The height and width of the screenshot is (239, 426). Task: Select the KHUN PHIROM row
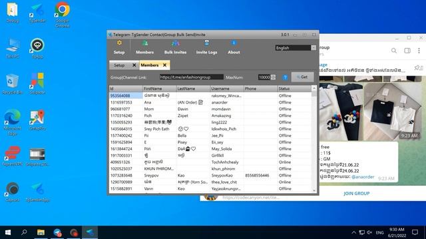pyautogui.click(x=210, y=169)
